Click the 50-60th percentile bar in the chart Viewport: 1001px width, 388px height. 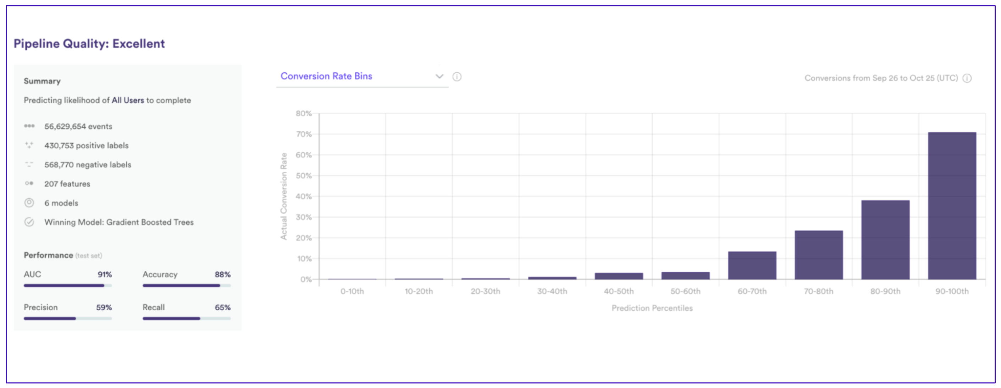point(685,276)
